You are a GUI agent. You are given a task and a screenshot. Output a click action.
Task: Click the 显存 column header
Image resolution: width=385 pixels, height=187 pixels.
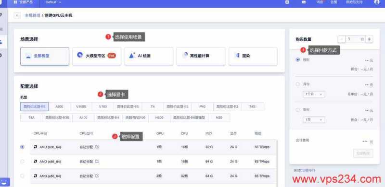[x=233, y=134]
